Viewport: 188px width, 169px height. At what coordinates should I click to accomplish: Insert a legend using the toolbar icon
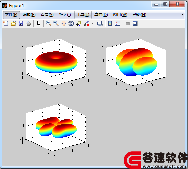tap(118, 23)
